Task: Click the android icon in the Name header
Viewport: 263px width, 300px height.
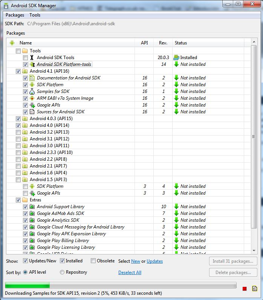Action: (12, 43)
